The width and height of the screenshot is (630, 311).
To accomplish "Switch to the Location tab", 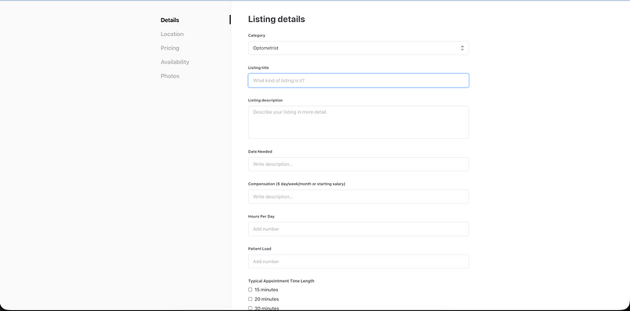I will tap(172, 34).
